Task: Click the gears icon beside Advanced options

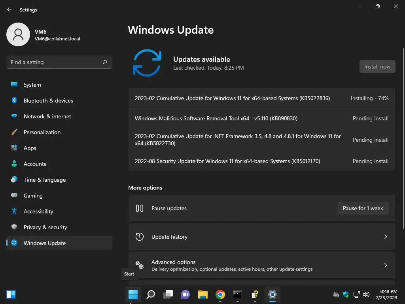Action: (x=140, y=265)
